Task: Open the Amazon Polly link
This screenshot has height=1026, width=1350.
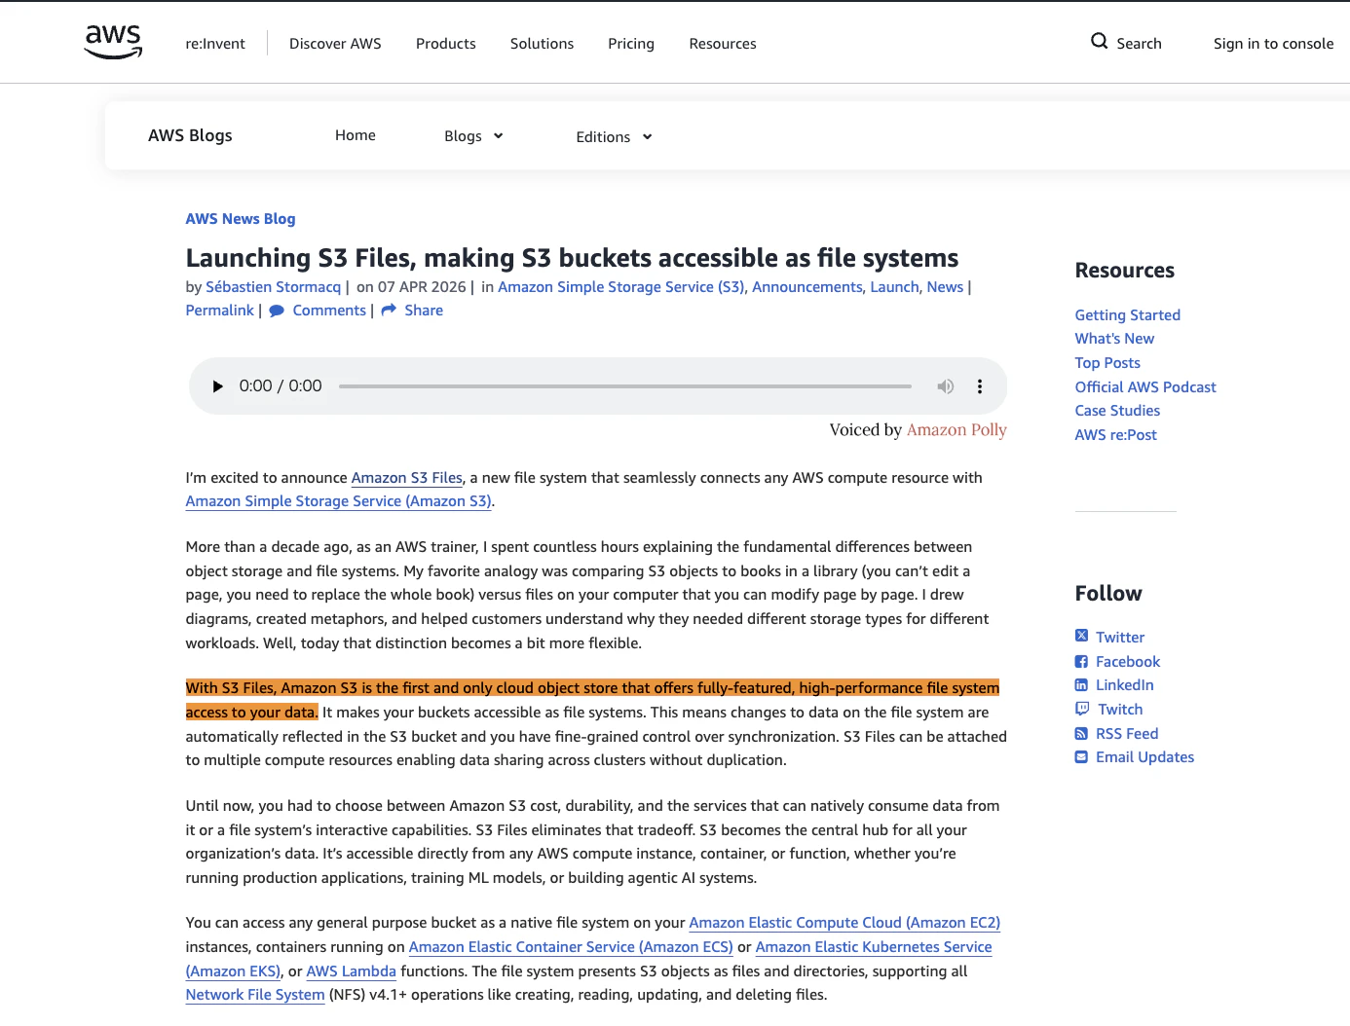Action: 956,430
